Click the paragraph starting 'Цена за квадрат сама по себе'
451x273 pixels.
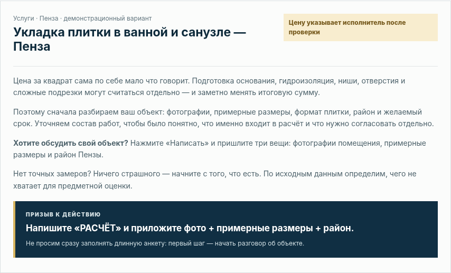pyautogui.click(x=209, y=87)
